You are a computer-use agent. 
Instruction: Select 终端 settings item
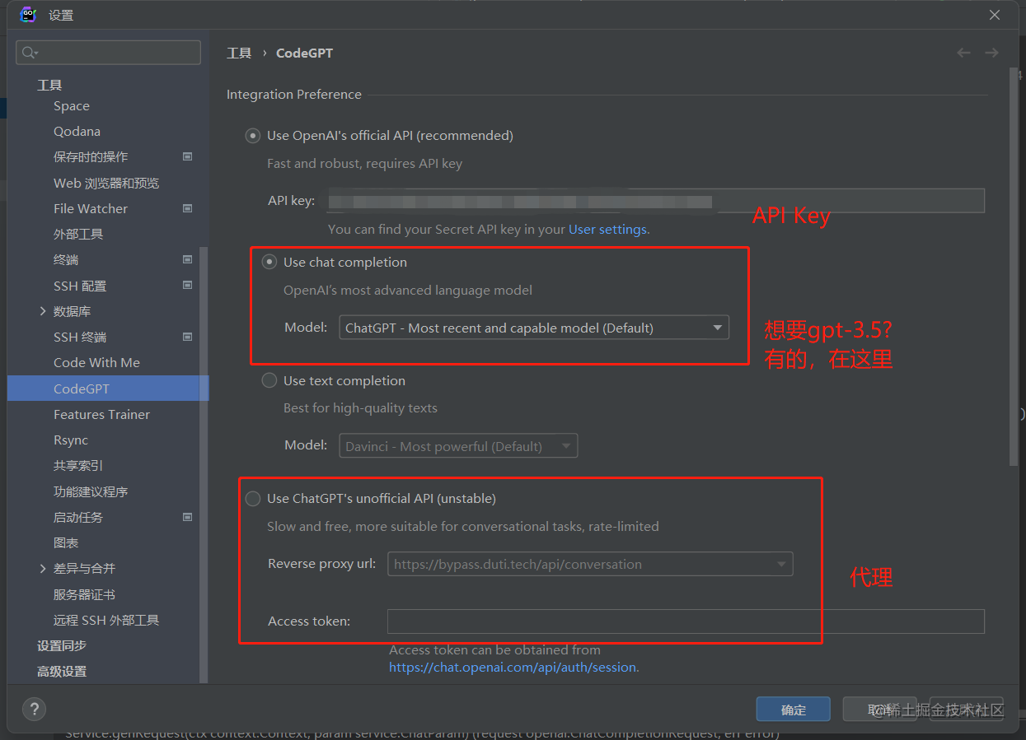[x=66, y=260]
